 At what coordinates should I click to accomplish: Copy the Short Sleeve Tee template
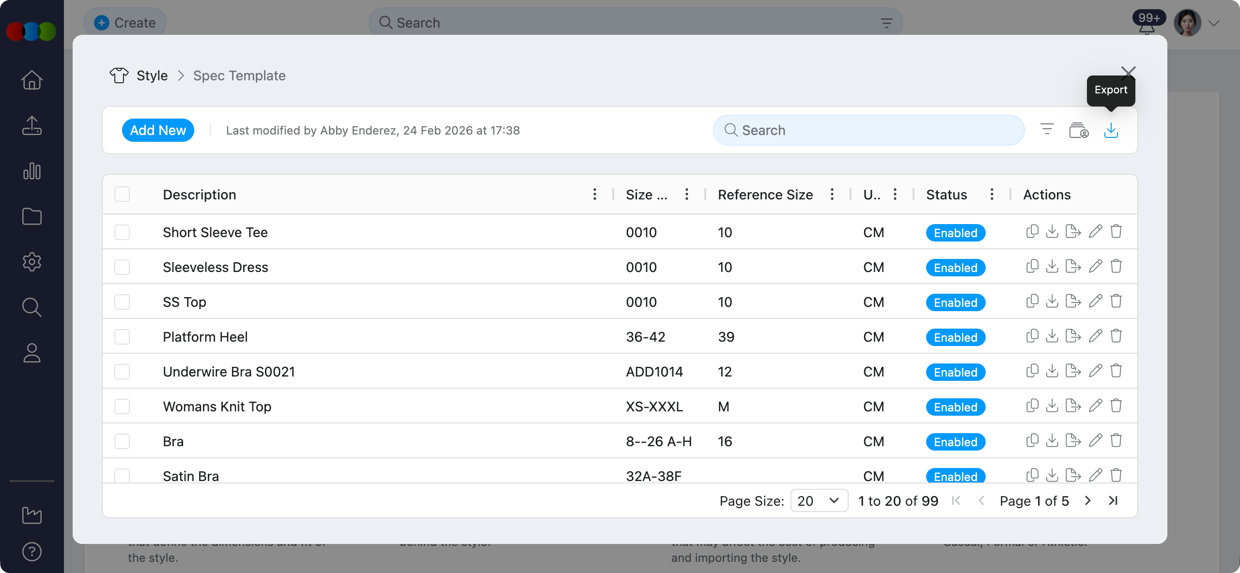[1032, 232]
